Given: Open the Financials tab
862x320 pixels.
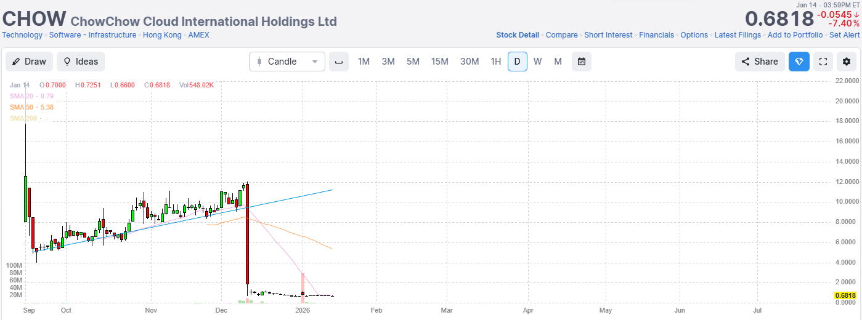Looking at the screenshot, I should pyautogui.click(x=656, y=35).
